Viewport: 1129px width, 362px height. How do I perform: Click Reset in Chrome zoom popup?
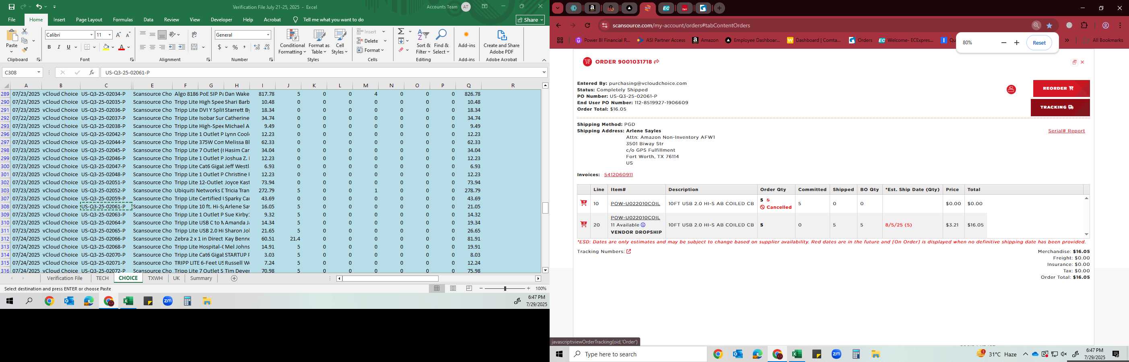[1039, 43]
